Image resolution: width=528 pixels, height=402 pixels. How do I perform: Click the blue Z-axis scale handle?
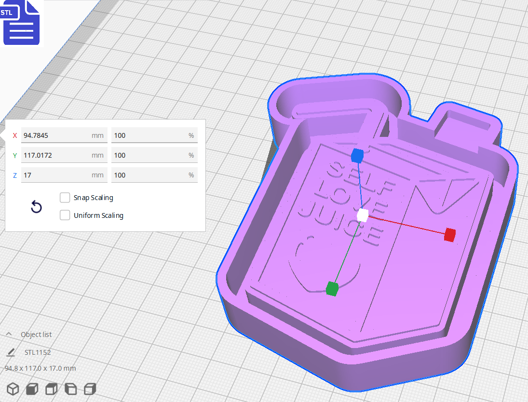pyautogui.click(x=356, y=156)
